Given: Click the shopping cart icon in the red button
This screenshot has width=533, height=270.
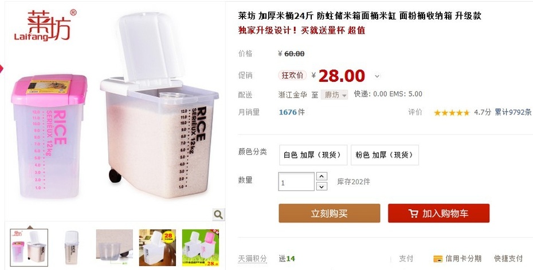Looking at the screenshot, I should pos(413,213).
